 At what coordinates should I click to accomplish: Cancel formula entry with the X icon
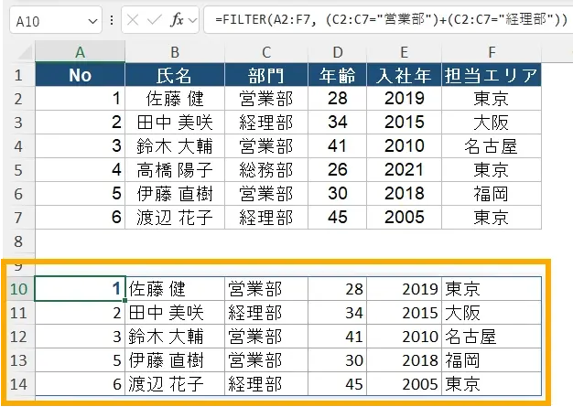(x=133, y=20)
